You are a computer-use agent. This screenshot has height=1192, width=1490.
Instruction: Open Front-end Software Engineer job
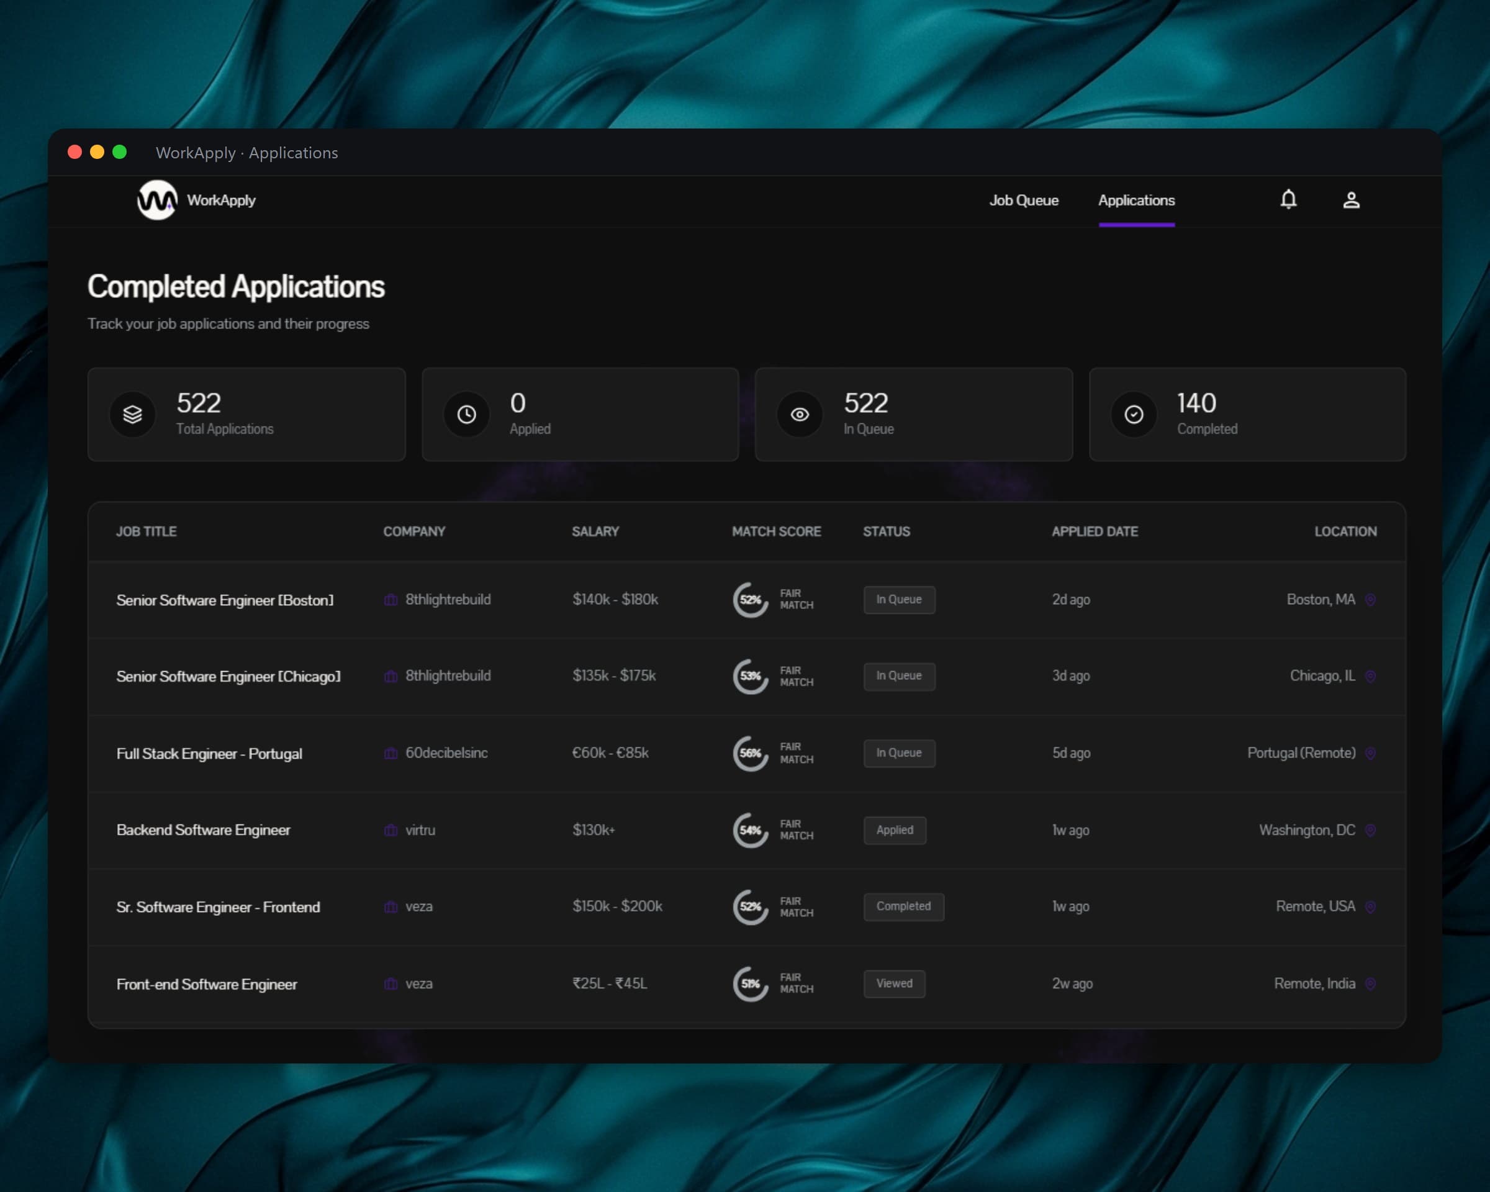[207, 984]
